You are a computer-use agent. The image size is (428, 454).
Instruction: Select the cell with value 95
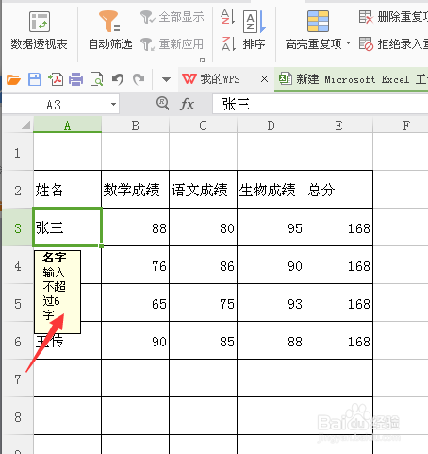pyautogui.click(x=271, y=227)
